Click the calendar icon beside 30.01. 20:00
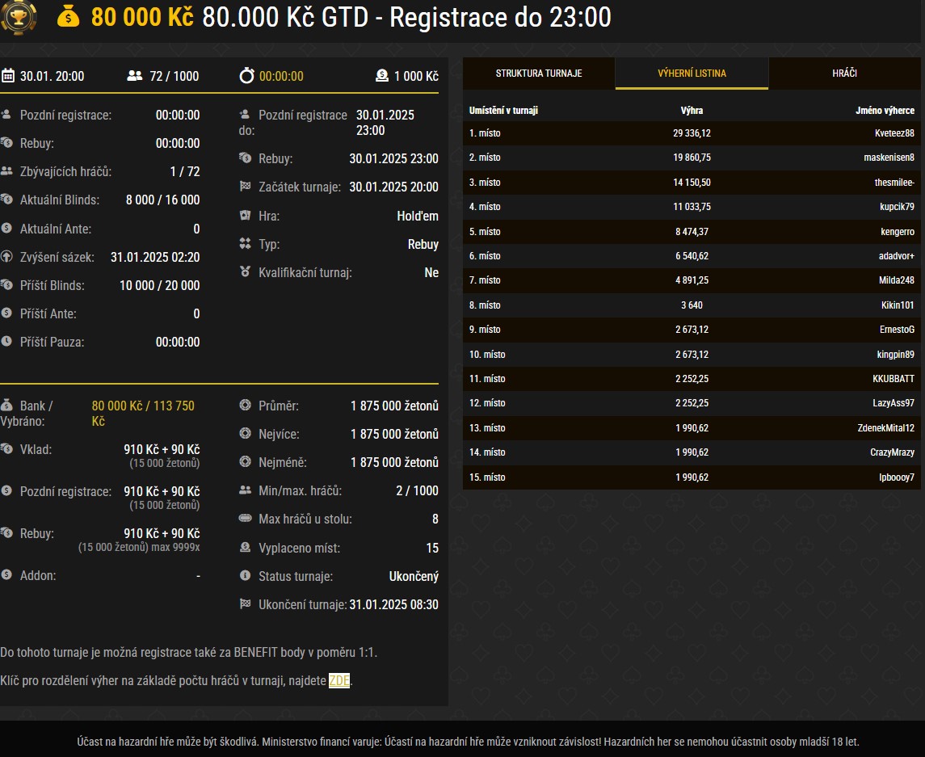Image resolution: width=925 pixels, height=757 pixels. (8, 76)
